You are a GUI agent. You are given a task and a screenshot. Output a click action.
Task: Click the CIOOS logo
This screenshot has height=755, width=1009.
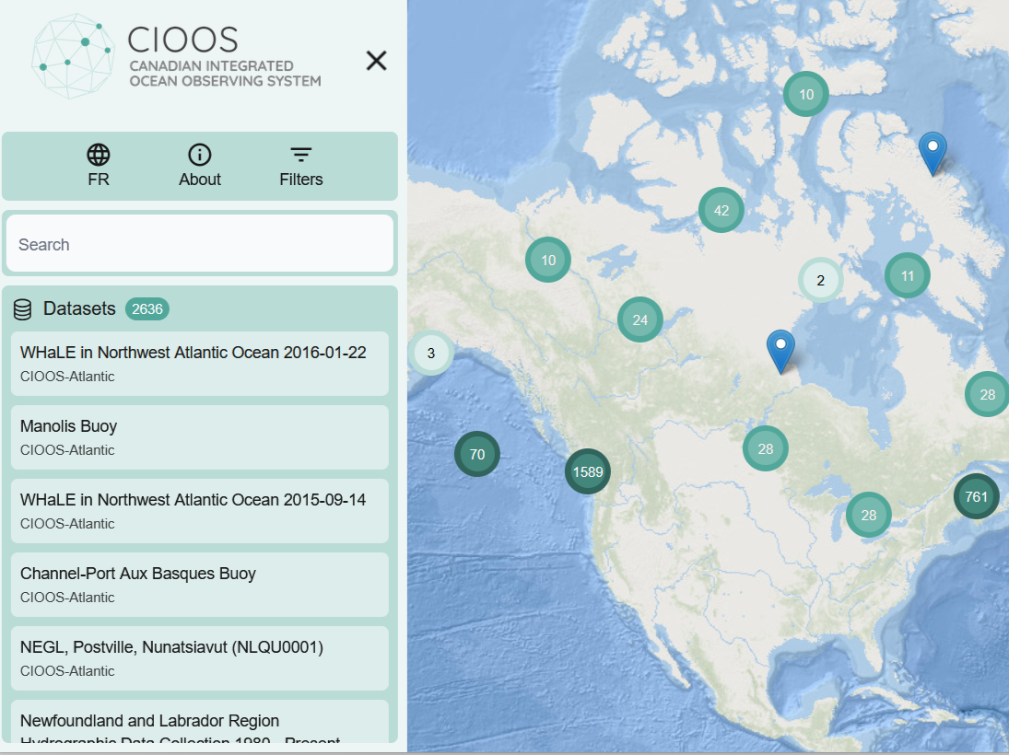click(x=177, y=55)
